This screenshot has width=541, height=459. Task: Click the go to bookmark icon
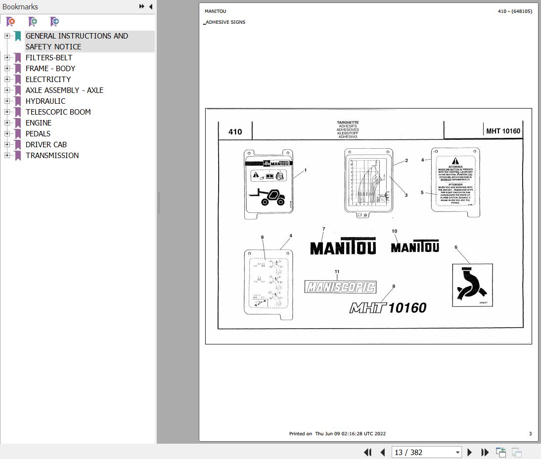coord(54,22)
